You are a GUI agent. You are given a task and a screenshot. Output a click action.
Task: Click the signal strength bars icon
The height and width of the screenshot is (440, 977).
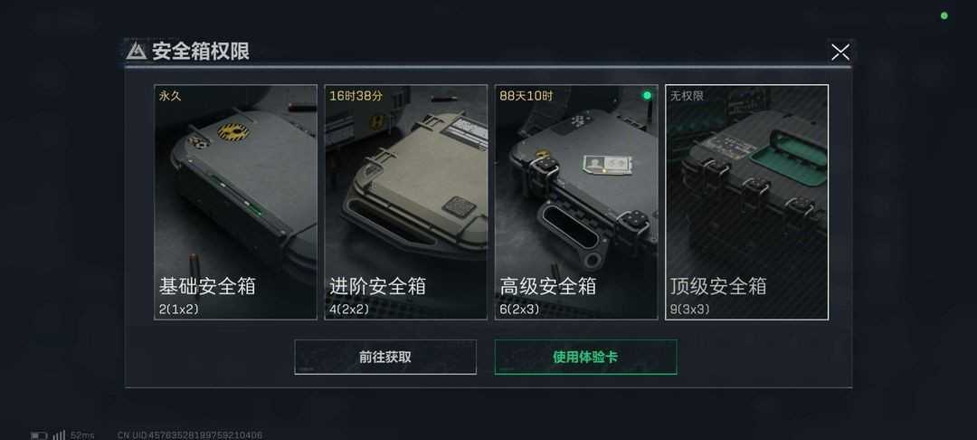point(59,435)
